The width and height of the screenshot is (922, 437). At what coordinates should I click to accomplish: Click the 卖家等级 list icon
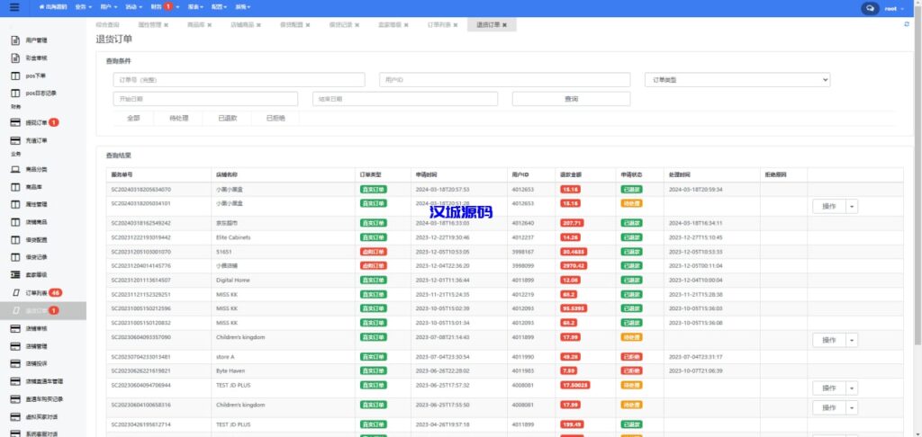point(16,275)
